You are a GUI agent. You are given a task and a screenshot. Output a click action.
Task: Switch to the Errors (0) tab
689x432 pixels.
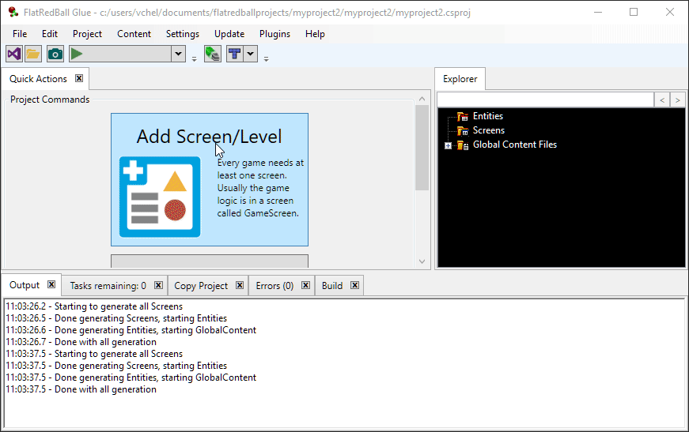tap(274, 286)
